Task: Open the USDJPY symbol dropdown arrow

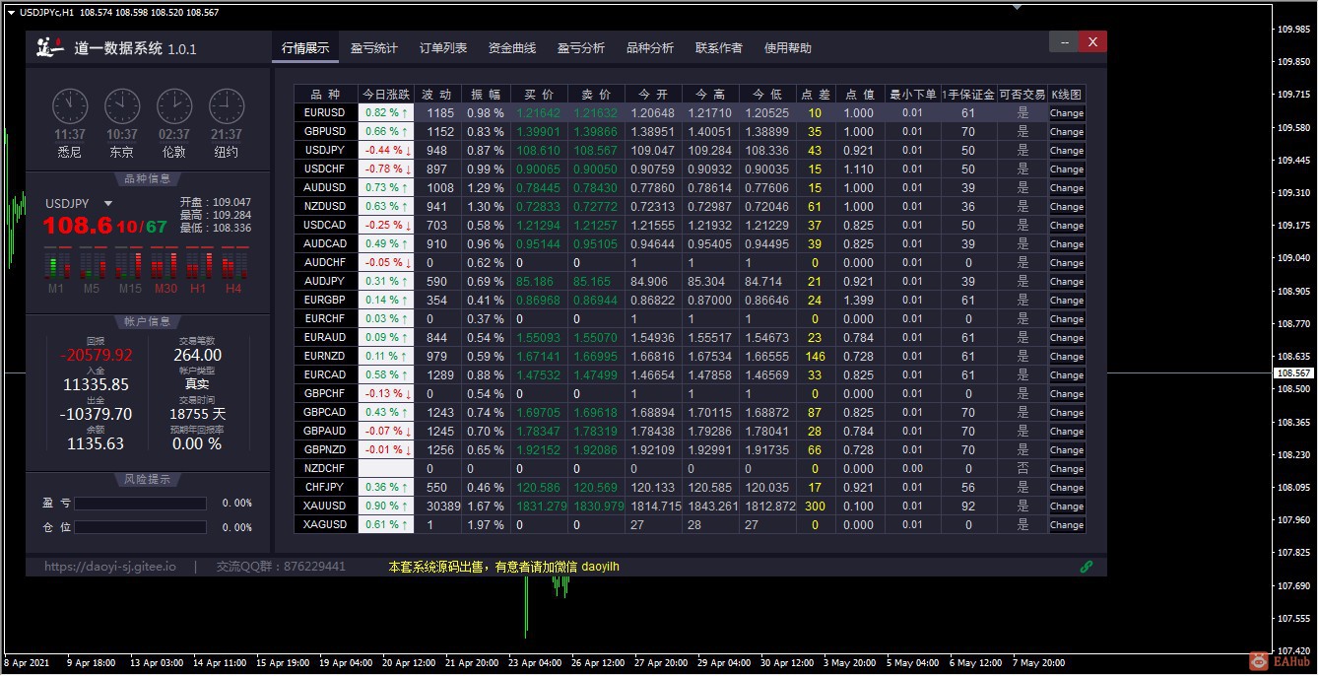Action: (x=108, y=204)
